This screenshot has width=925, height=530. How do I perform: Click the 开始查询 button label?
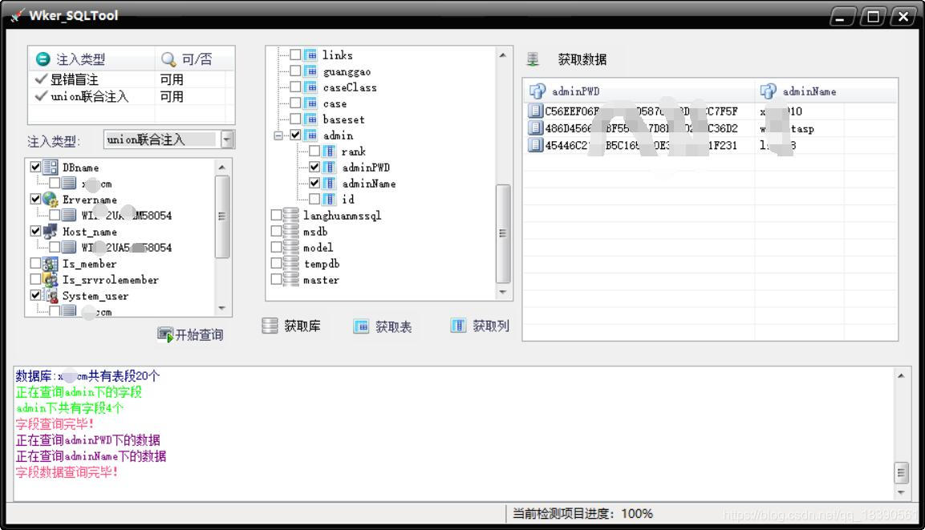(200, 335)
